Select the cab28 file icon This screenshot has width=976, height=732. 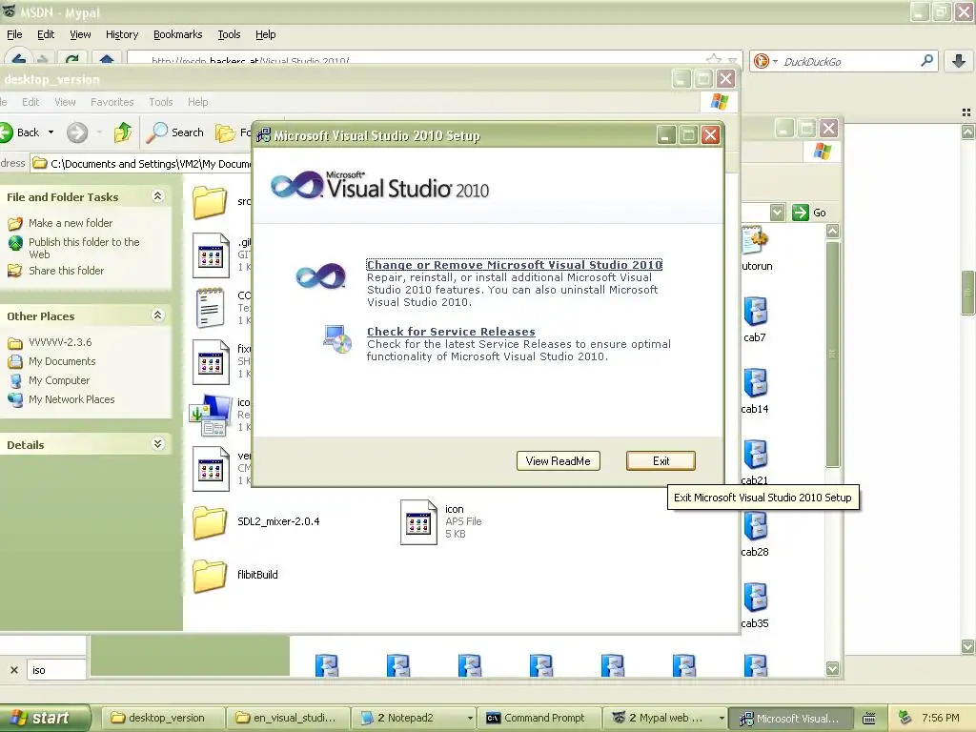point(755,526)
